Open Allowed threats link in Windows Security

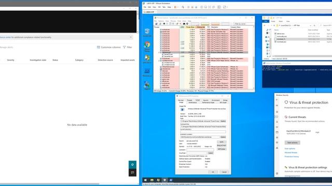click(290, 152)
